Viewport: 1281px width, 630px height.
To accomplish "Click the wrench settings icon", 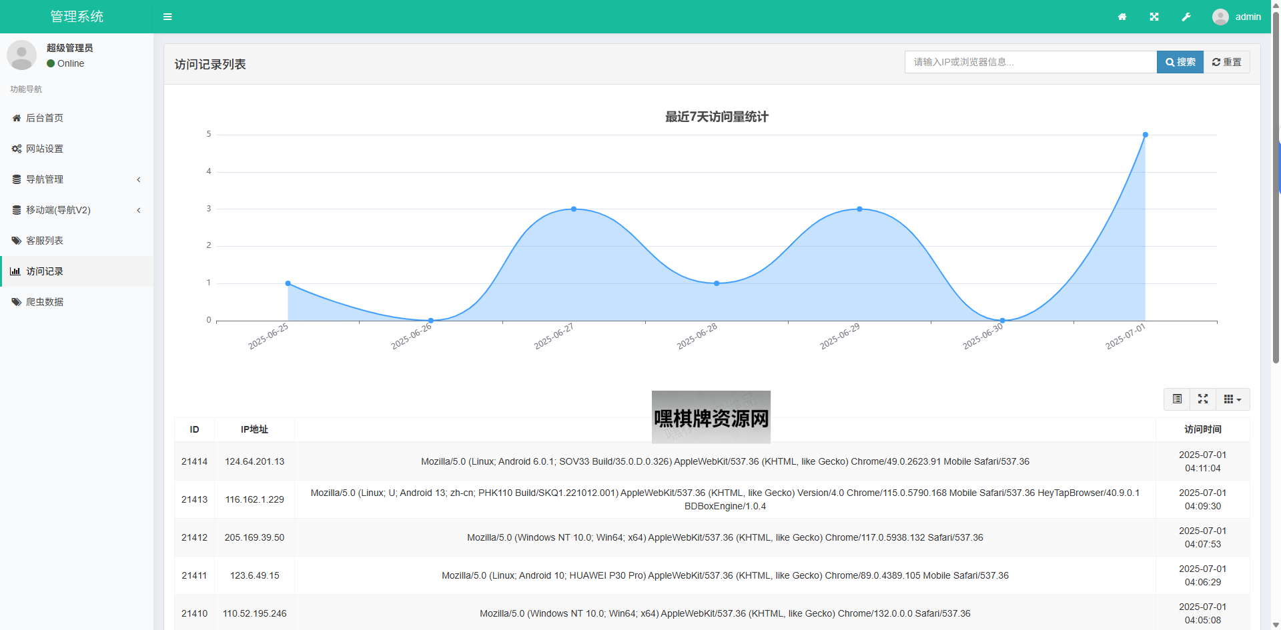I will tap(1186, 17).
